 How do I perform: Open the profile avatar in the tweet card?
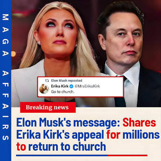(44, 89)
